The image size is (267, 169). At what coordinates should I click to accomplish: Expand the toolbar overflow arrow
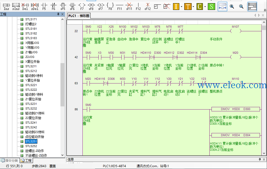pyautogui.click(x=265, y=10)
